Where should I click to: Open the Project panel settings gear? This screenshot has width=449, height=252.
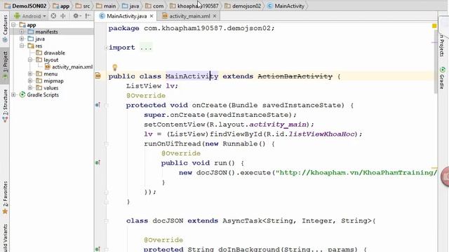76,16
